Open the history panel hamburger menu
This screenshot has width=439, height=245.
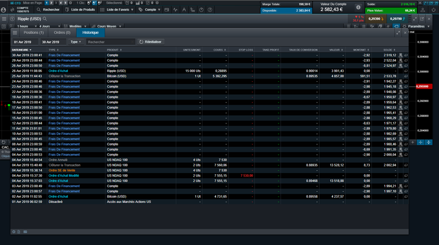15,33
